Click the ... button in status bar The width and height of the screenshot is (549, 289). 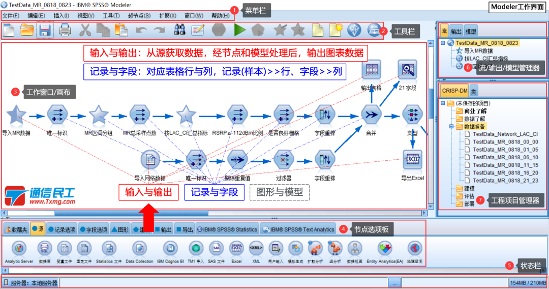tap(394, 282)
